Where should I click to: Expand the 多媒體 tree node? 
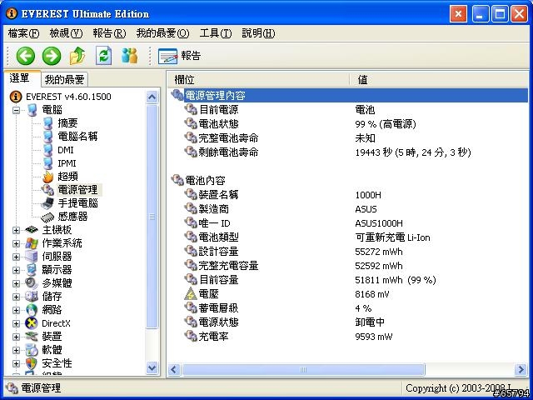[16, 283]
